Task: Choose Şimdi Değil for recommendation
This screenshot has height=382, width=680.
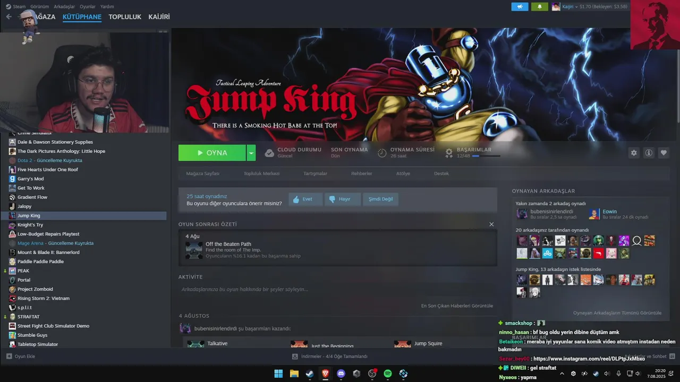Action: [x=381, y=199]
